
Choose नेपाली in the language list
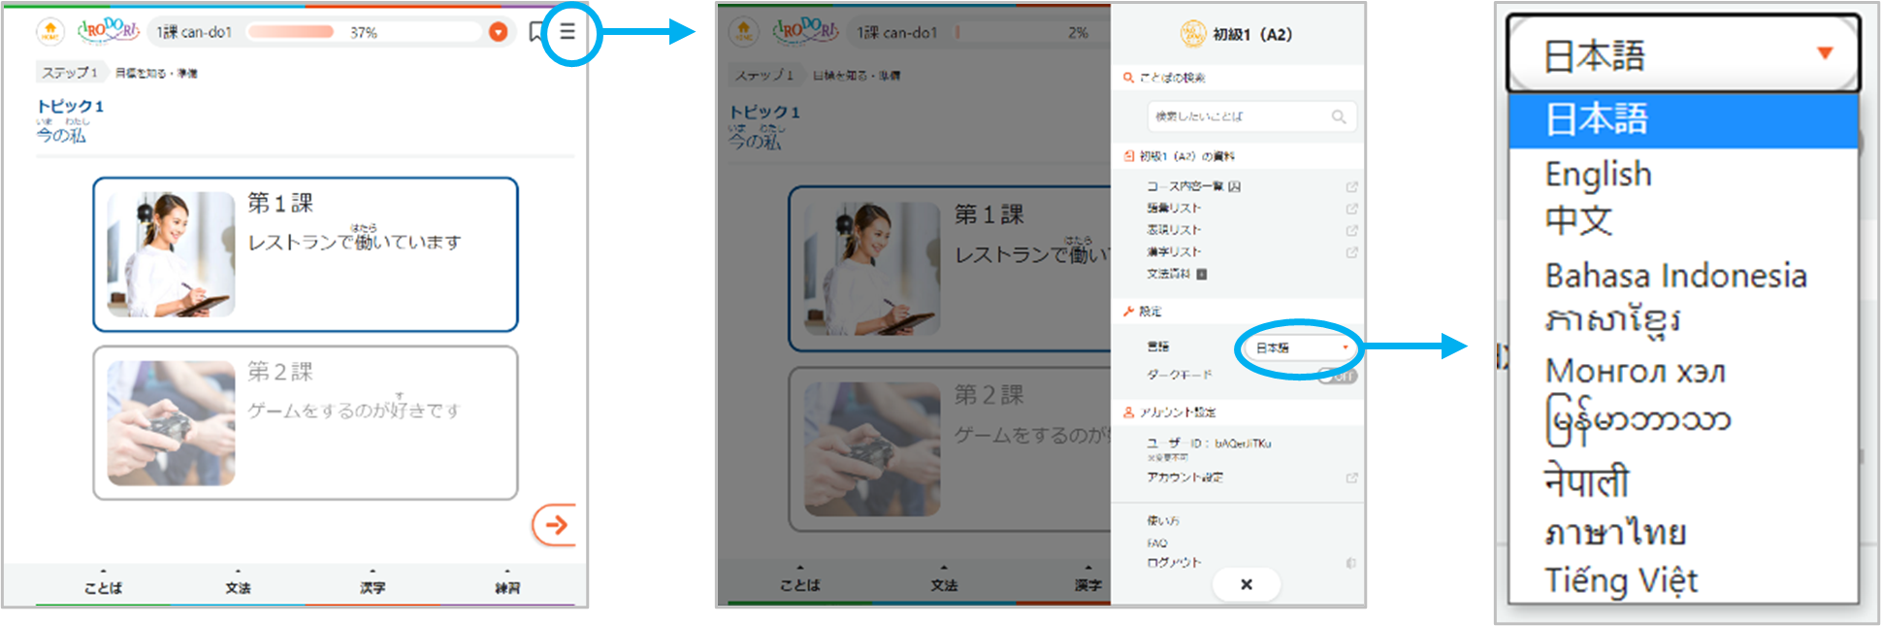click(x=1586, y=480)
